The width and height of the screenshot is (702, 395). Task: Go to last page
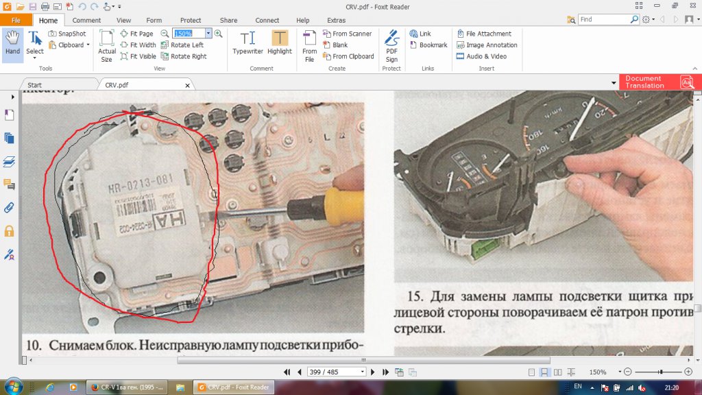(x=385, y=372)
